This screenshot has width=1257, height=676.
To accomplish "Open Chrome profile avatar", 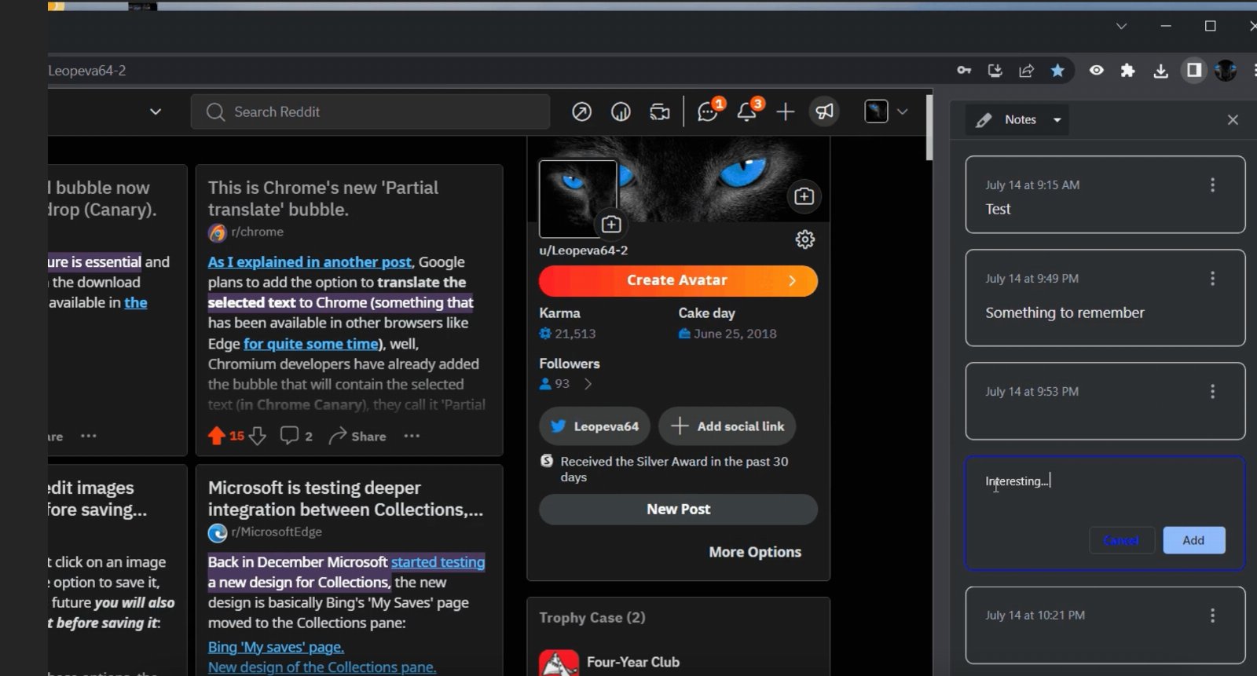I will (x=1226, y=71).
